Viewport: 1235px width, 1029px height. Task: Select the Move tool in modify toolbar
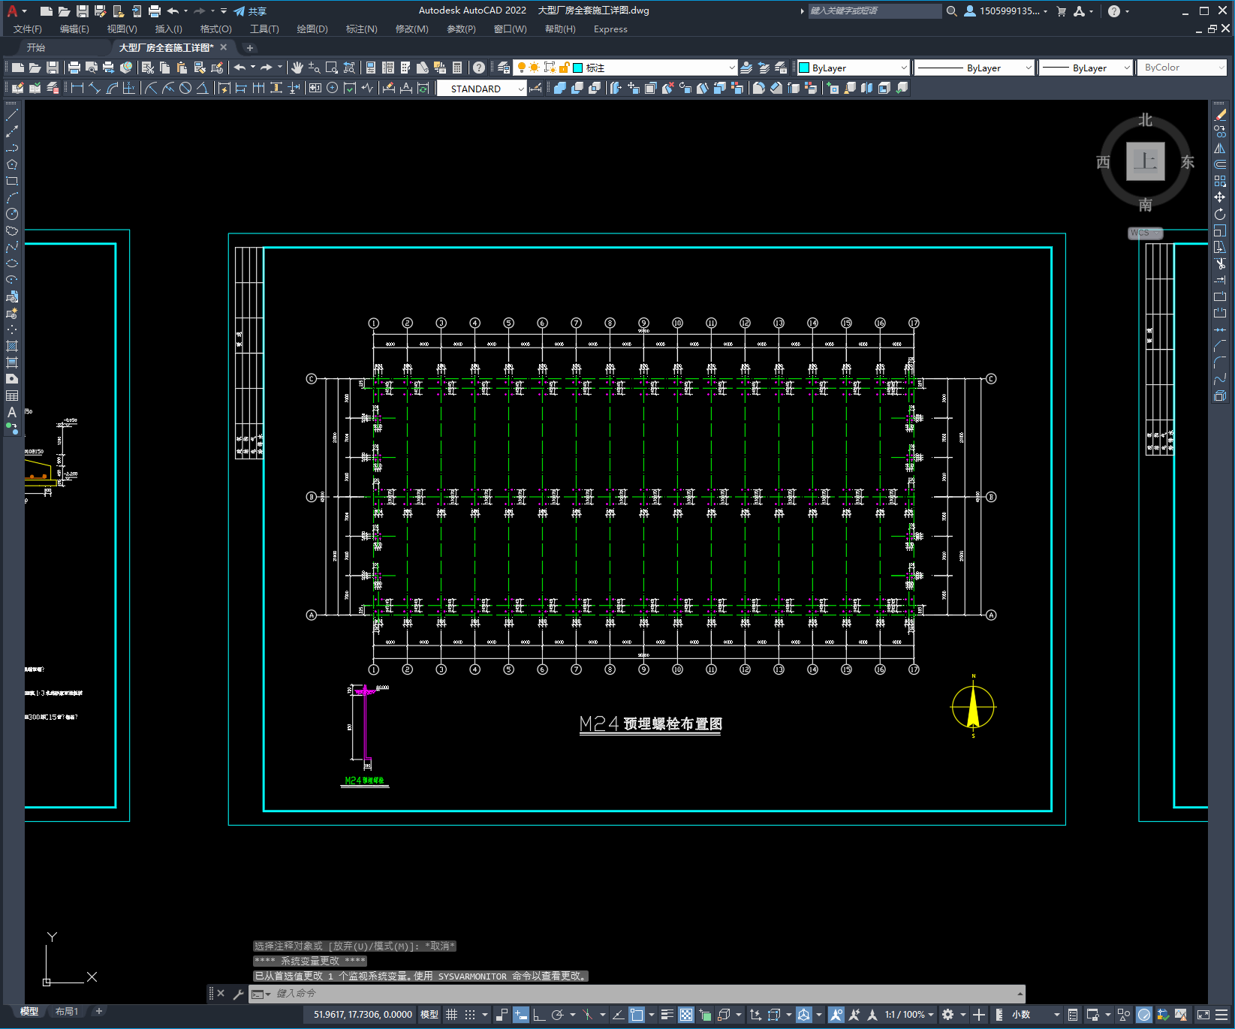1220,197
